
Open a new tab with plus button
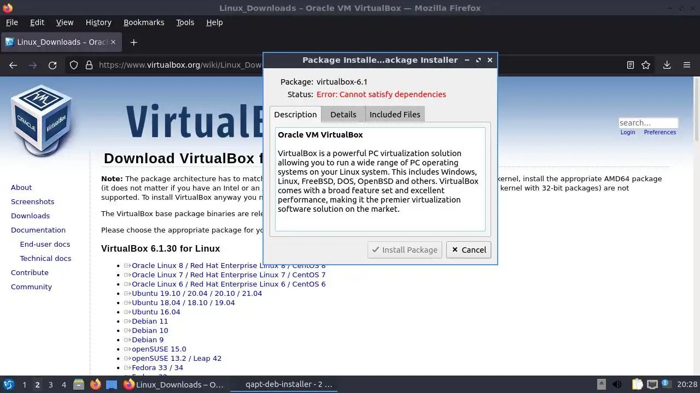pos(133,42)
